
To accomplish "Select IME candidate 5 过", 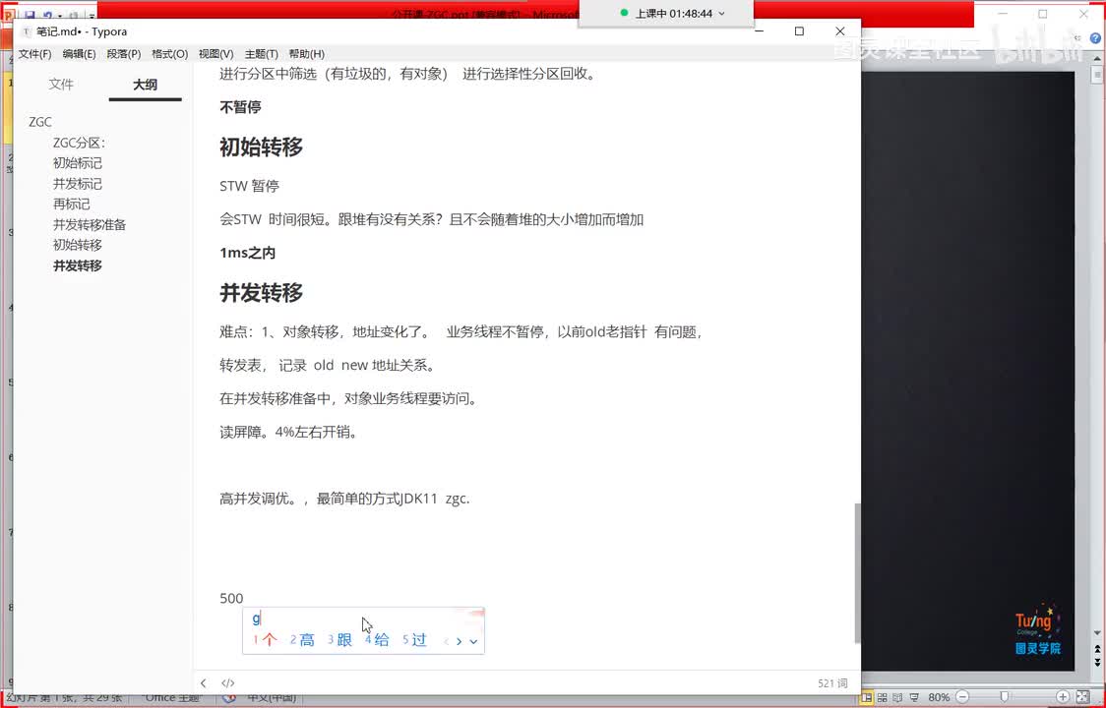I will 414,640.
